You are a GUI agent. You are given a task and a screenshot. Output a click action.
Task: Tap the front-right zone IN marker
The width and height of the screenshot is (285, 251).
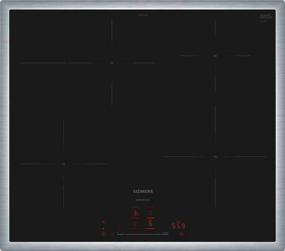[x=215, y=157]
